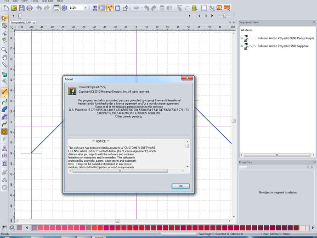Close the About dialog with X

(x=187, y=78)
